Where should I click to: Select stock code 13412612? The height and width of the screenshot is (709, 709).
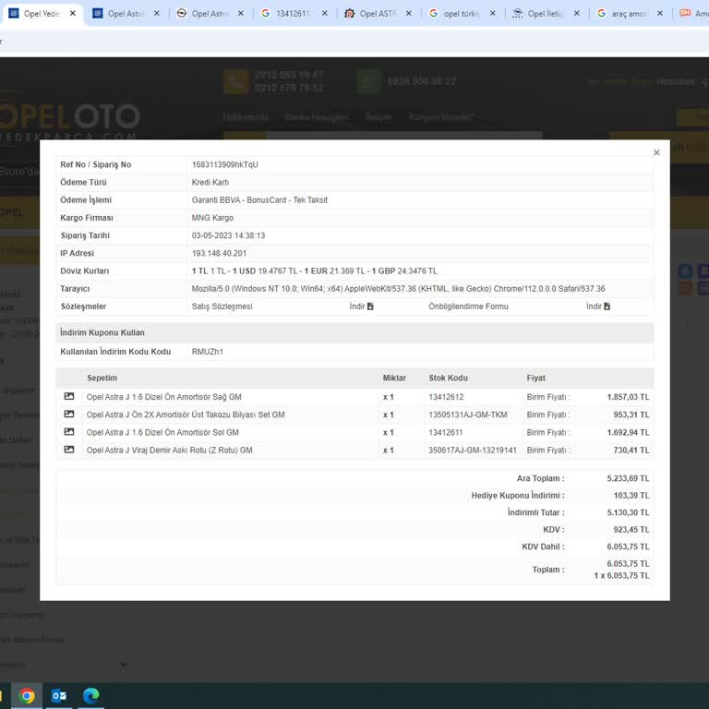[446, 397]
